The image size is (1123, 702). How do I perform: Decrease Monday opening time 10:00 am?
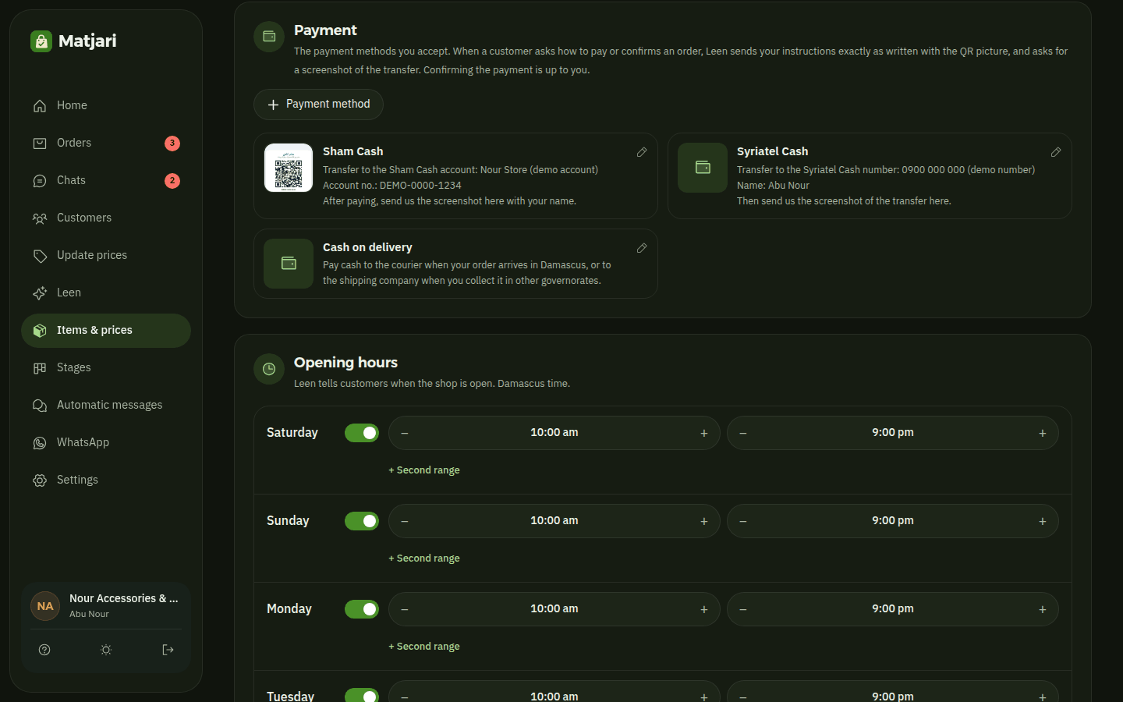(405, 609)
